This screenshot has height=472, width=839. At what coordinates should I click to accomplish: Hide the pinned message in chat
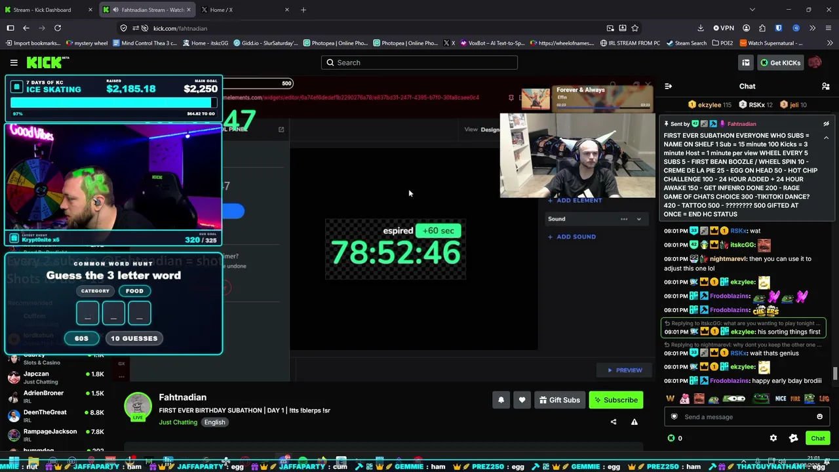[x=826, y=124]
